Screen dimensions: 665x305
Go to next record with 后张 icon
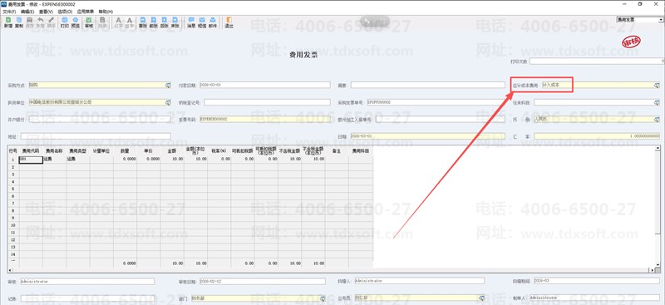pyautogui.click(x=164, y=22)
